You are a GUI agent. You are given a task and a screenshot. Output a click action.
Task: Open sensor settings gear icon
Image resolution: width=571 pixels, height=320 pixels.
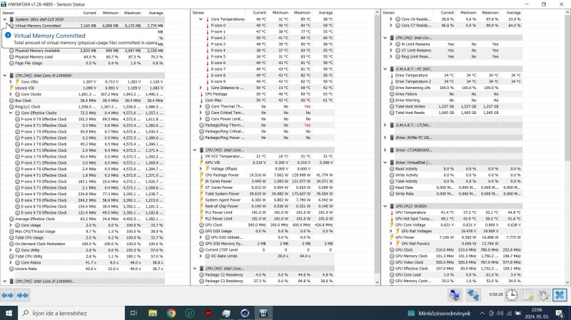(543, 295)
